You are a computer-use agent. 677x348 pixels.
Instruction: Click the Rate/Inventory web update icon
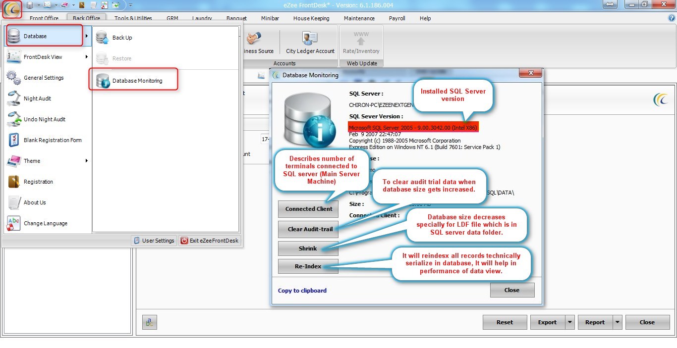[x=361, y=43]
